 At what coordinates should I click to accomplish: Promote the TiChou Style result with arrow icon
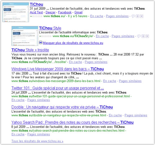[143, 36]
